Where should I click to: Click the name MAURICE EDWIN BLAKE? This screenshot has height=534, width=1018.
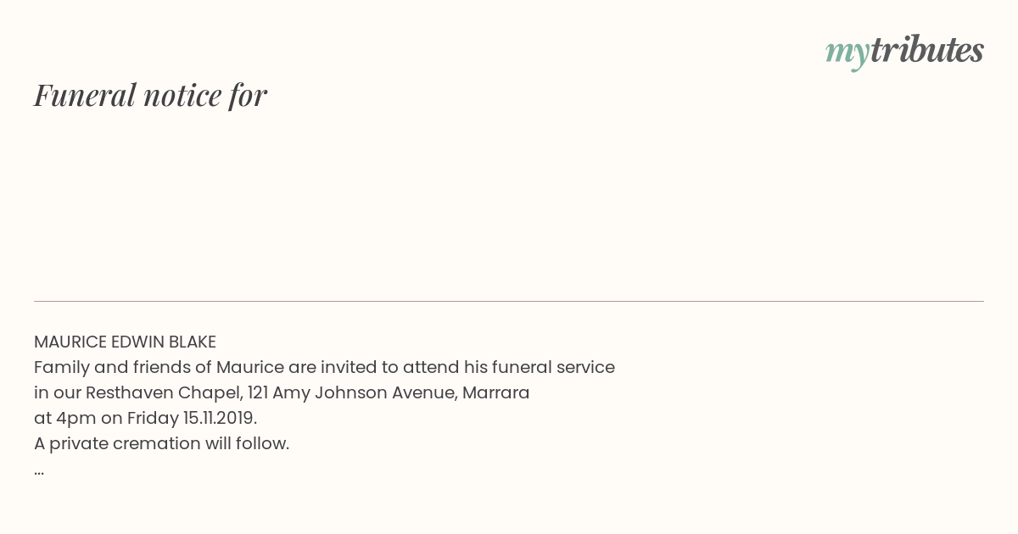[x=125, y=342]
